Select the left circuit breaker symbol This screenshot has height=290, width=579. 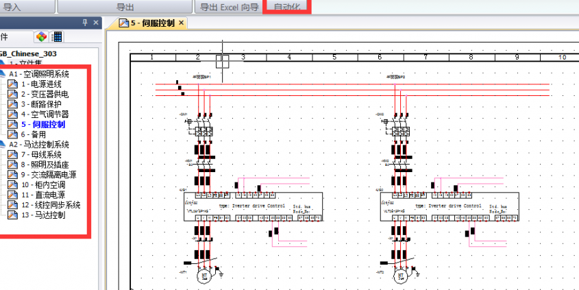pyautogui.click(x=201, y=127)
